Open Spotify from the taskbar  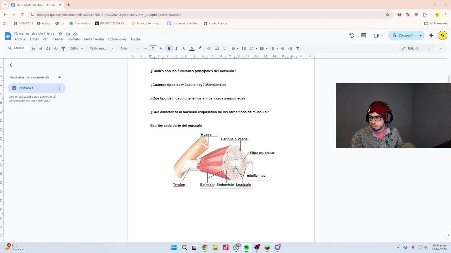tap(246, 247)
